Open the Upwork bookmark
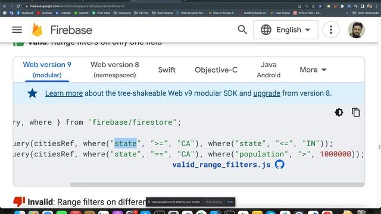This screenshot has width=381, height=214. 82,13
